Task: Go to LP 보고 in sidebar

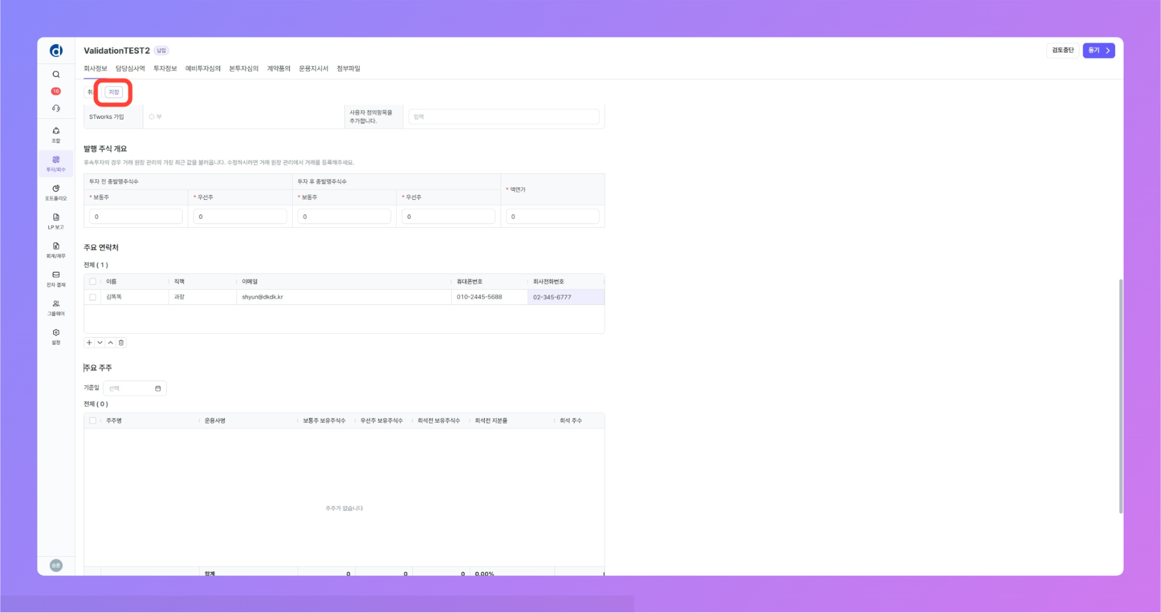Action: pyautogui.click(x=56, y=221)
